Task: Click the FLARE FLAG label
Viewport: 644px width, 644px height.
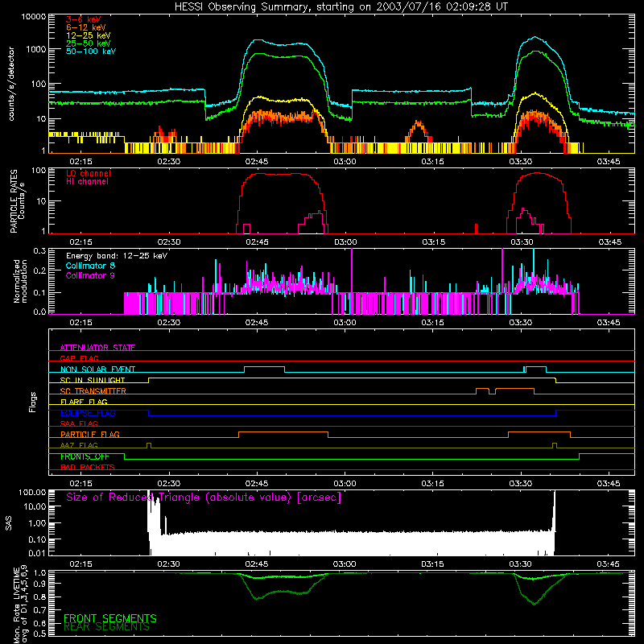Action: (84, 402)
